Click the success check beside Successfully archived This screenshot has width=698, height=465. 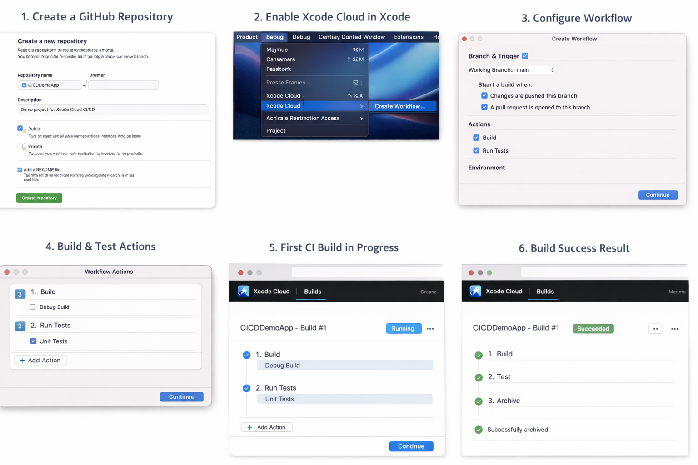coord(478,430)
